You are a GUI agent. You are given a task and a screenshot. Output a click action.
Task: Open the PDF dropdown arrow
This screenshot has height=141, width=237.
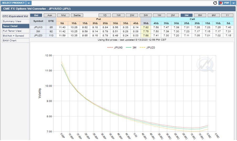tap(234, 3)
